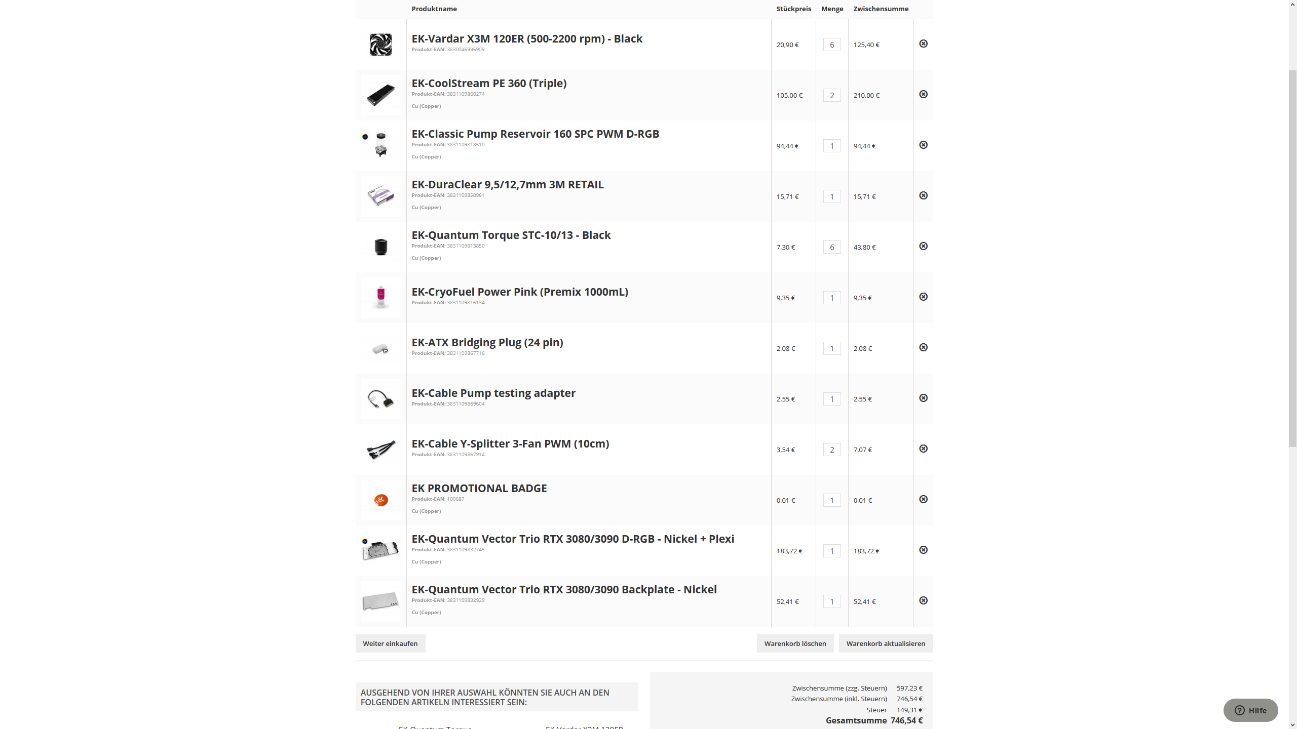The height and width of the screenshot is (729, 1297).
Task: View the CryoFuel coolant bottle image
Action: pyautogui.click(x=380, y=297)
